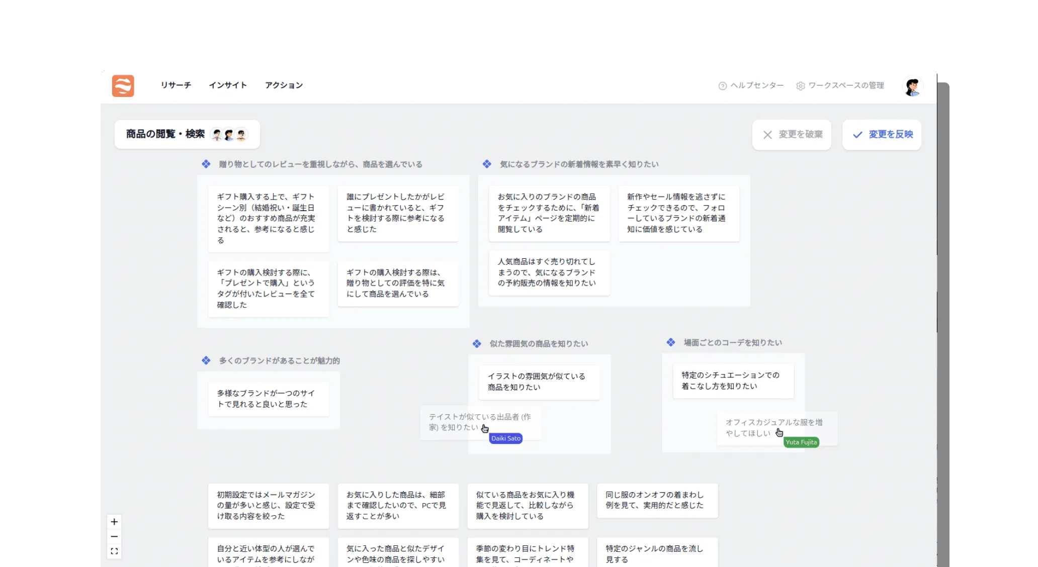The height and width of the screenshot is (567, 1038).
Task: Select card starting 誰にプレゼントしたかがレビュー
Action: click(x=398, y=213)
